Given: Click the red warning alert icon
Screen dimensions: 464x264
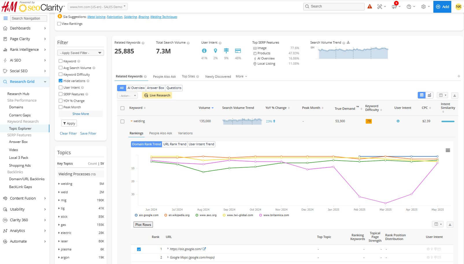Looking at the screenshot, I should 370,6.
